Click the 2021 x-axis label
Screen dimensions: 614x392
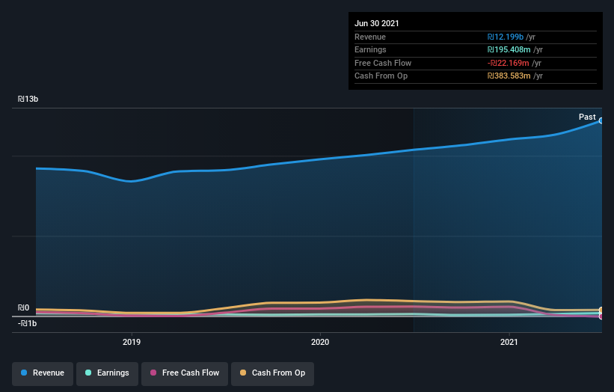tap(509, 342)
